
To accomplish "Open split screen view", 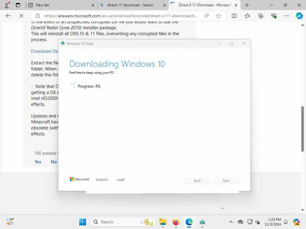I will coord(234,16).
